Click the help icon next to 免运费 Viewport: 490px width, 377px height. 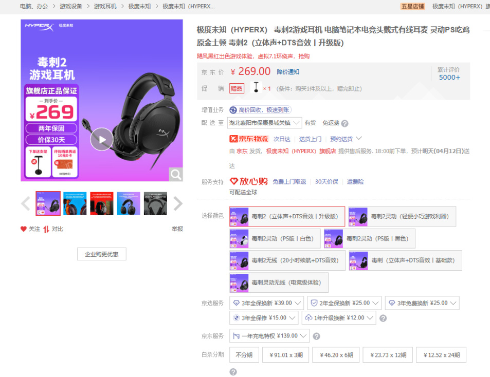(x=344, y=123)
